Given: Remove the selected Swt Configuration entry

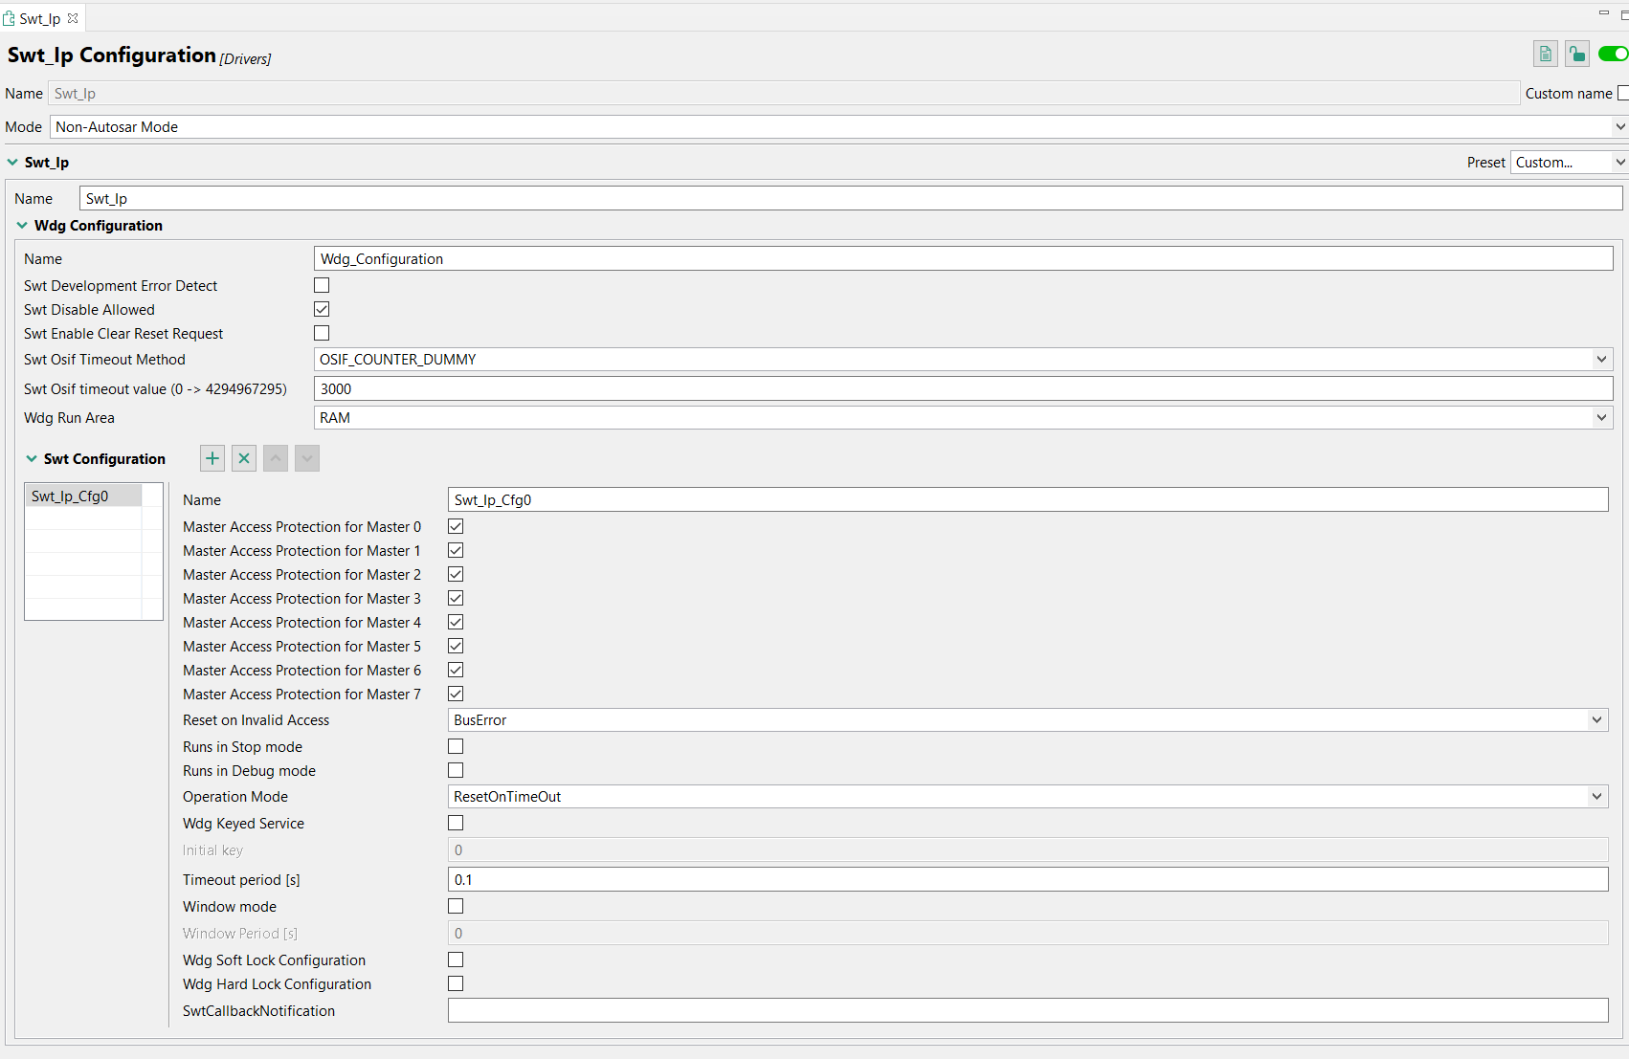Looking at the screenshot, I should click(243, 458).
